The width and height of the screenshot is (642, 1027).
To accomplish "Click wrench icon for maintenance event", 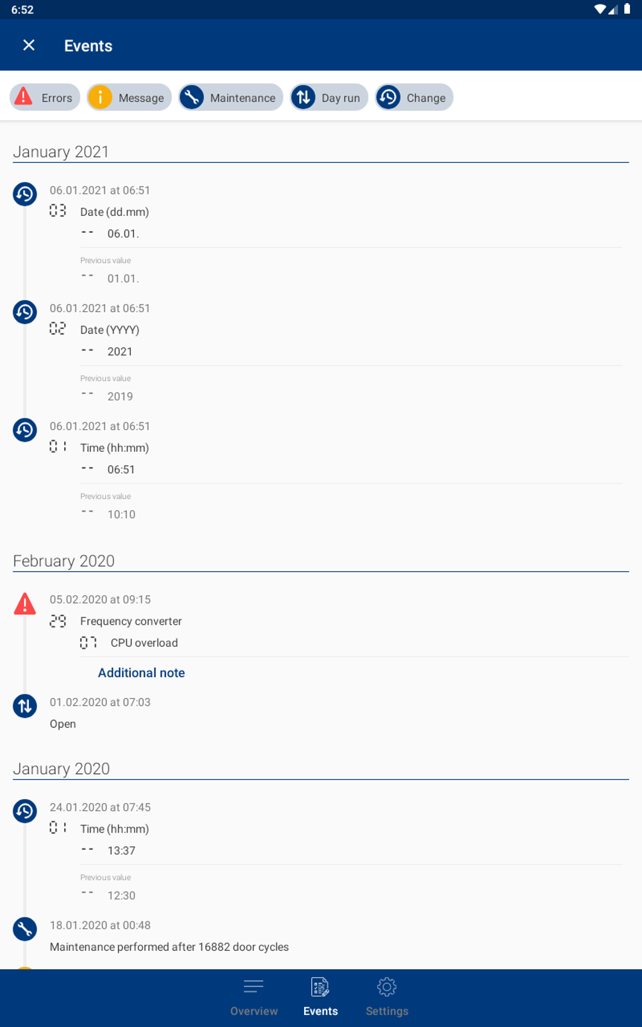I will coord(25,929).
